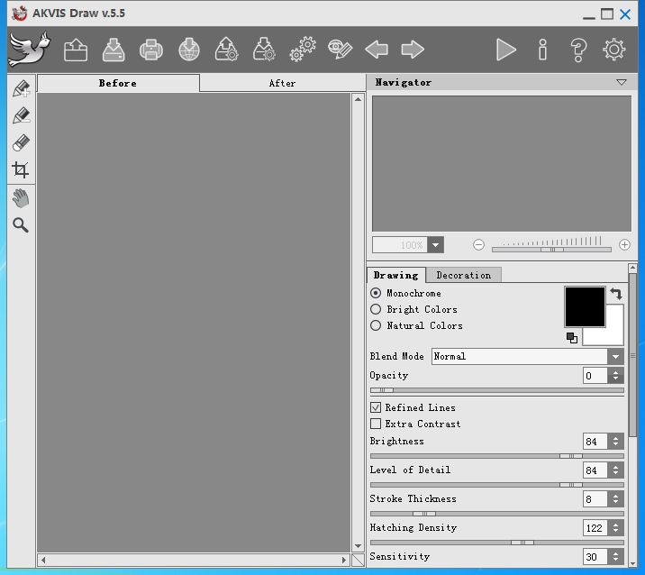Enable the Extra Contrast checkbox
The height and width of the screenshot is (575, 645).
pyautogui.click(x=376, y=424)
